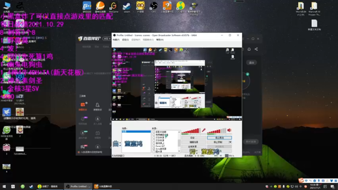The image size is (338, 190).
Task: Click the 停止录制 button
Action: pos(218,142)
